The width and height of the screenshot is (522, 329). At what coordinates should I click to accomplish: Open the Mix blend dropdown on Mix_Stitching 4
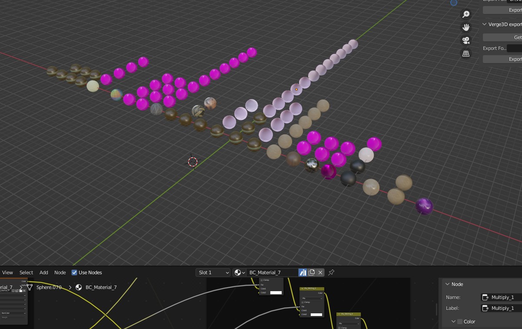349,324
